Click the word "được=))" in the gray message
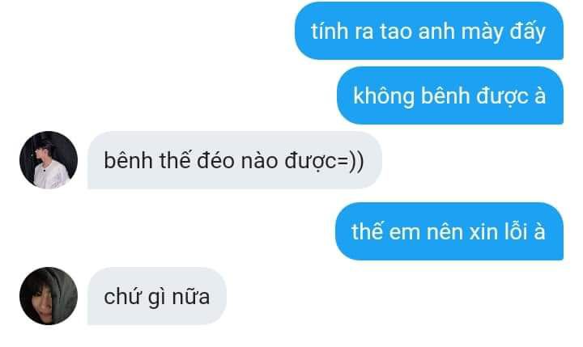583x347 pixels. (x=324, y=161)
